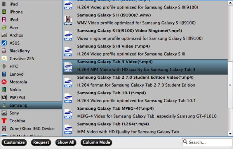Click 'MEPG-4 Video for Samsung Galaxy Tab' description

(x=147, y=116)
